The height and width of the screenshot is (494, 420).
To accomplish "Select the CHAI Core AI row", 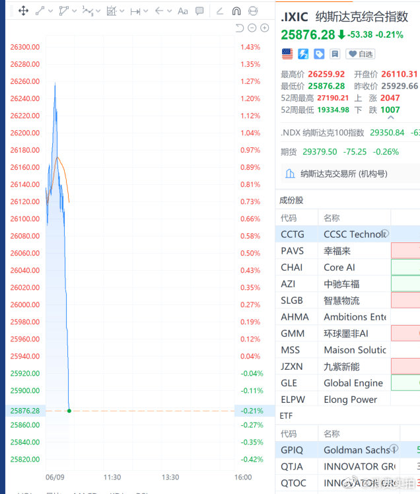I will point(347,267).
